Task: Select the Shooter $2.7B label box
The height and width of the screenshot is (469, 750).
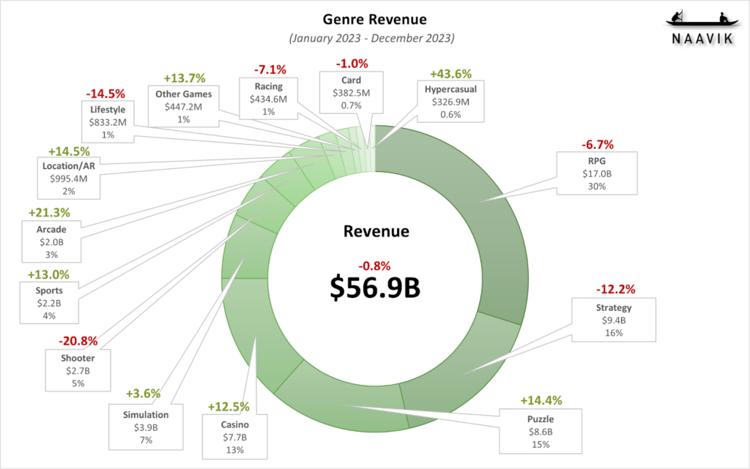Action: coord(78,370)
